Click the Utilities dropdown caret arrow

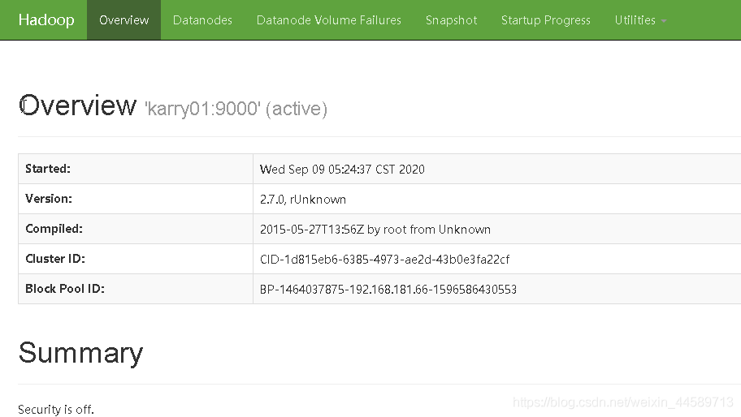664,21
